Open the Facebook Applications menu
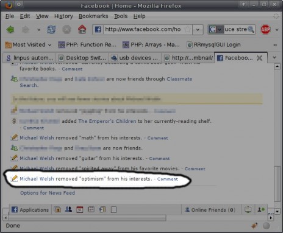The width and height of the screenshot is (283, 233). click(x=30, y=210)
